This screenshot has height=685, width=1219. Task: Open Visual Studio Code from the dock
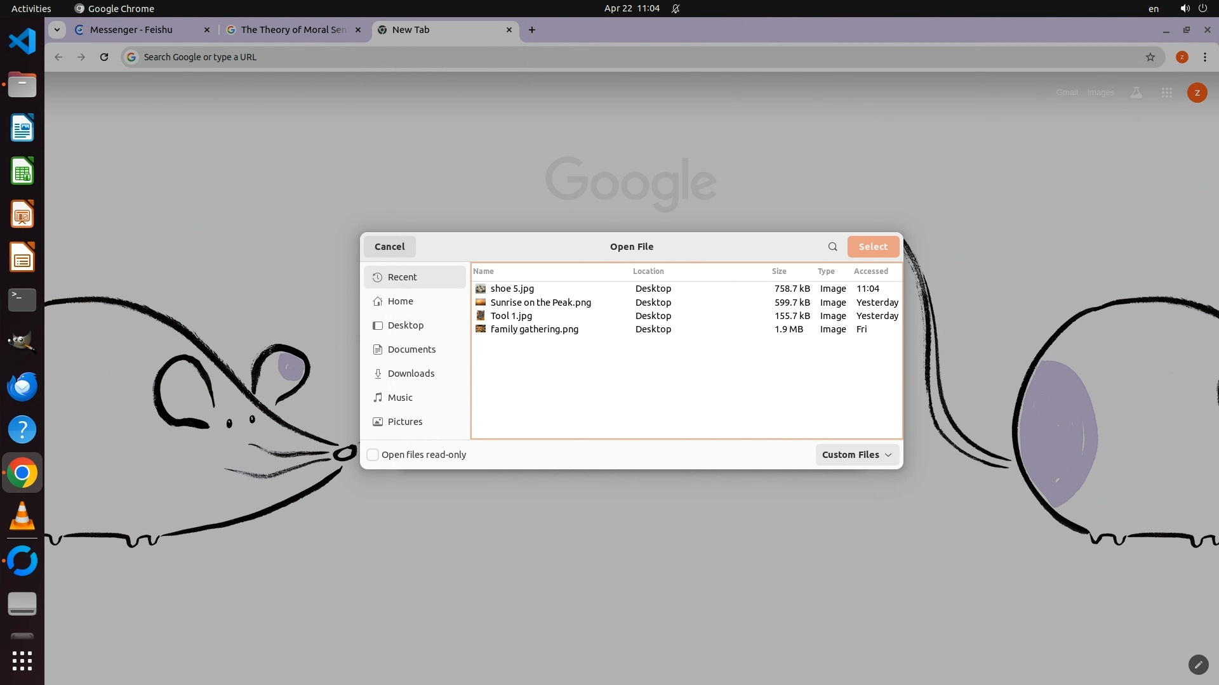point(22,42)
